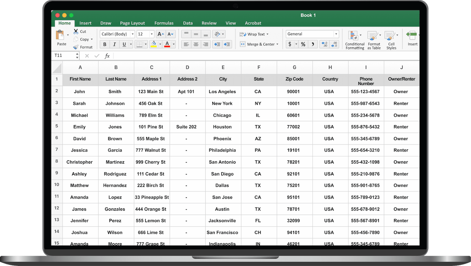Toggle underline formatting
Viewport: 471px width, 266px height.
point(124,44)
